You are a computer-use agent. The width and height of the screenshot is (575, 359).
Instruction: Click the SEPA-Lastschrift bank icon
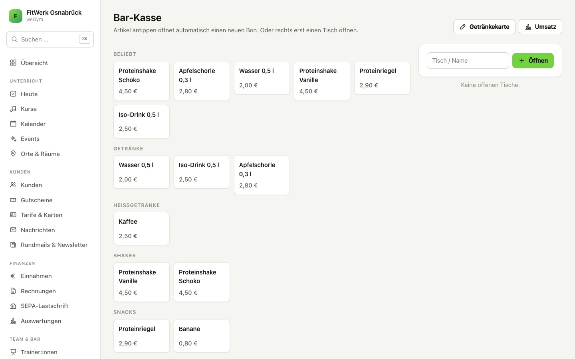[13, 306]
